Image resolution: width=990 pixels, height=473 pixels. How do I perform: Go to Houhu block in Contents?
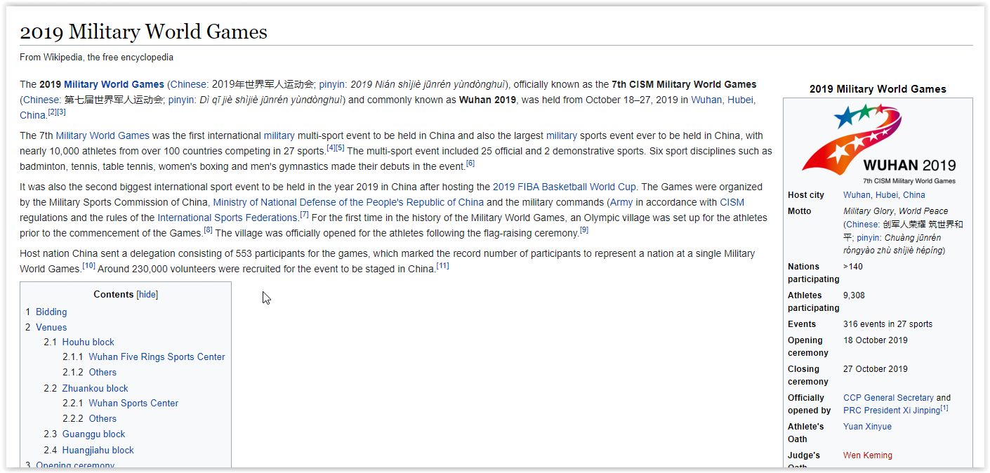coord(88,342)
